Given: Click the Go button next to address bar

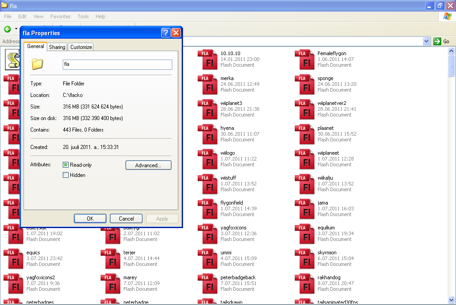Looking at the screenshot, I should pyautogui.click(x=441, y=41).
